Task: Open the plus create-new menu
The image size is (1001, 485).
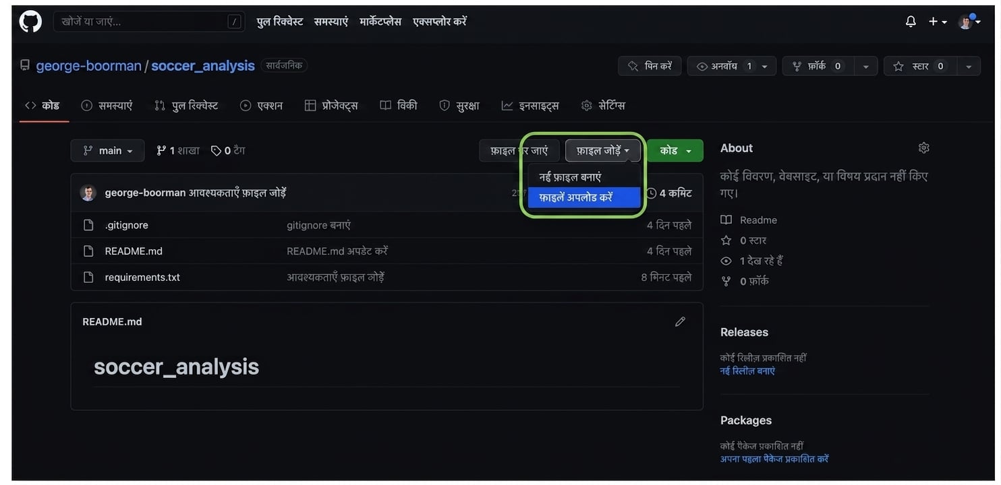Action: pos(938,22)
